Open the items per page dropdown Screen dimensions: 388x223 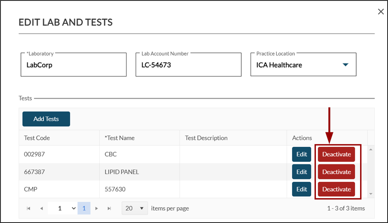coord(135,208)
